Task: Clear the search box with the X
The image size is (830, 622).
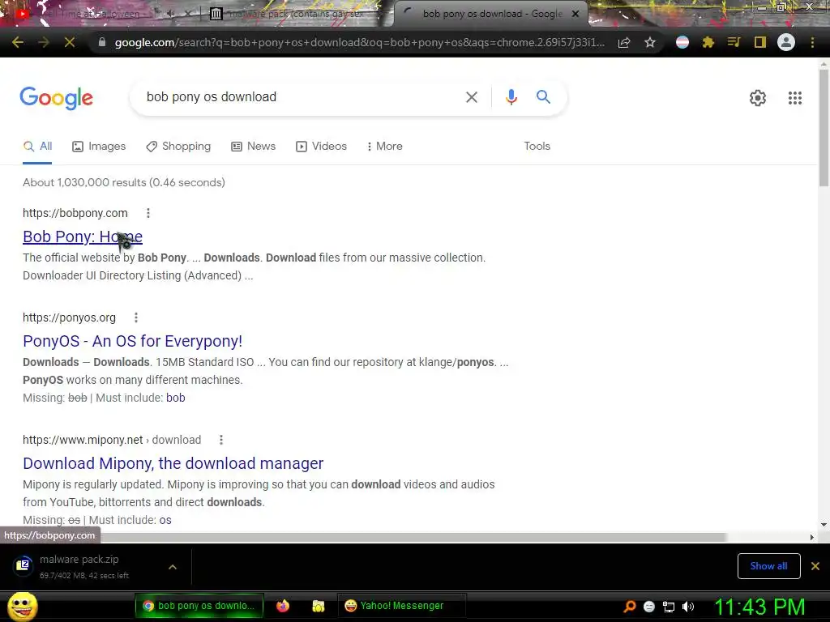Action: click(x=471, y=97)
